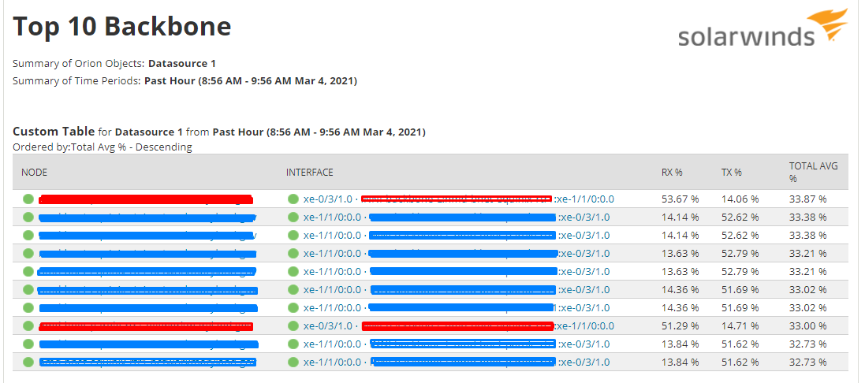Screen dimensions: 865x383
Task: Sort table by RX % column
Action: click(672, 172)
